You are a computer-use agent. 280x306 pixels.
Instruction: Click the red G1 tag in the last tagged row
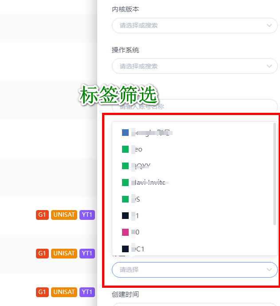(42, 292)
